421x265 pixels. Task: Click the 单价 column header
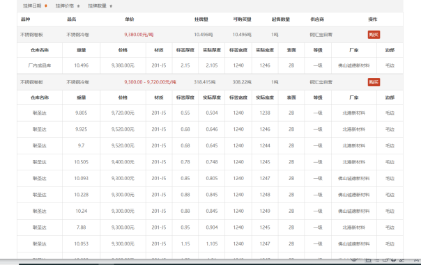tap(130, 19)
